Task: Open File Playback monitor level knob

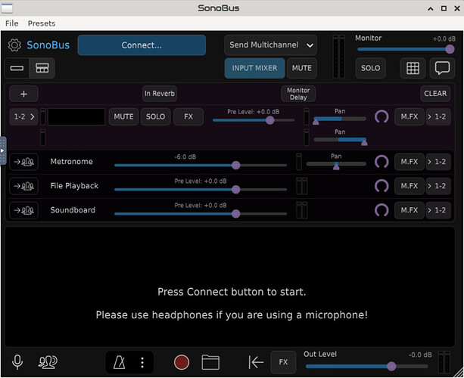Action: coord(381,186)
